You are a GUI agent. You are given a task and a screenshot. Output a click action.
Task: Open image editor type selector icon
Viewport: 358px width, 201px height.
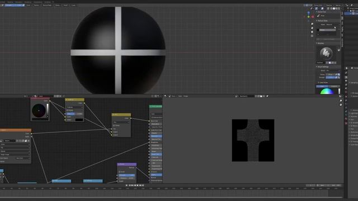166,96
